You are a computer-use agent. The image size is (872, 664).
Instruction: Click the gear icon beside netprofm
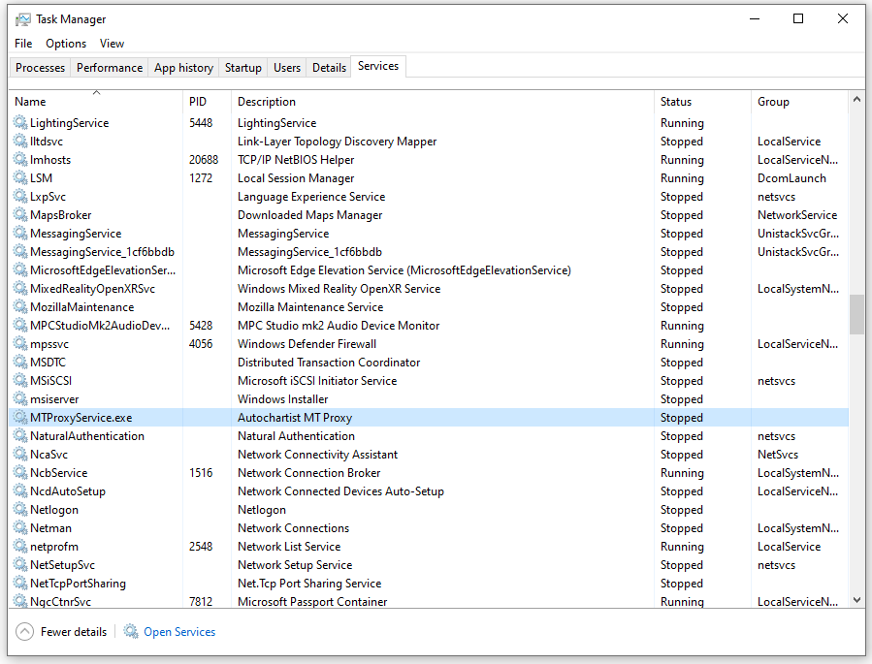[20, 546]
